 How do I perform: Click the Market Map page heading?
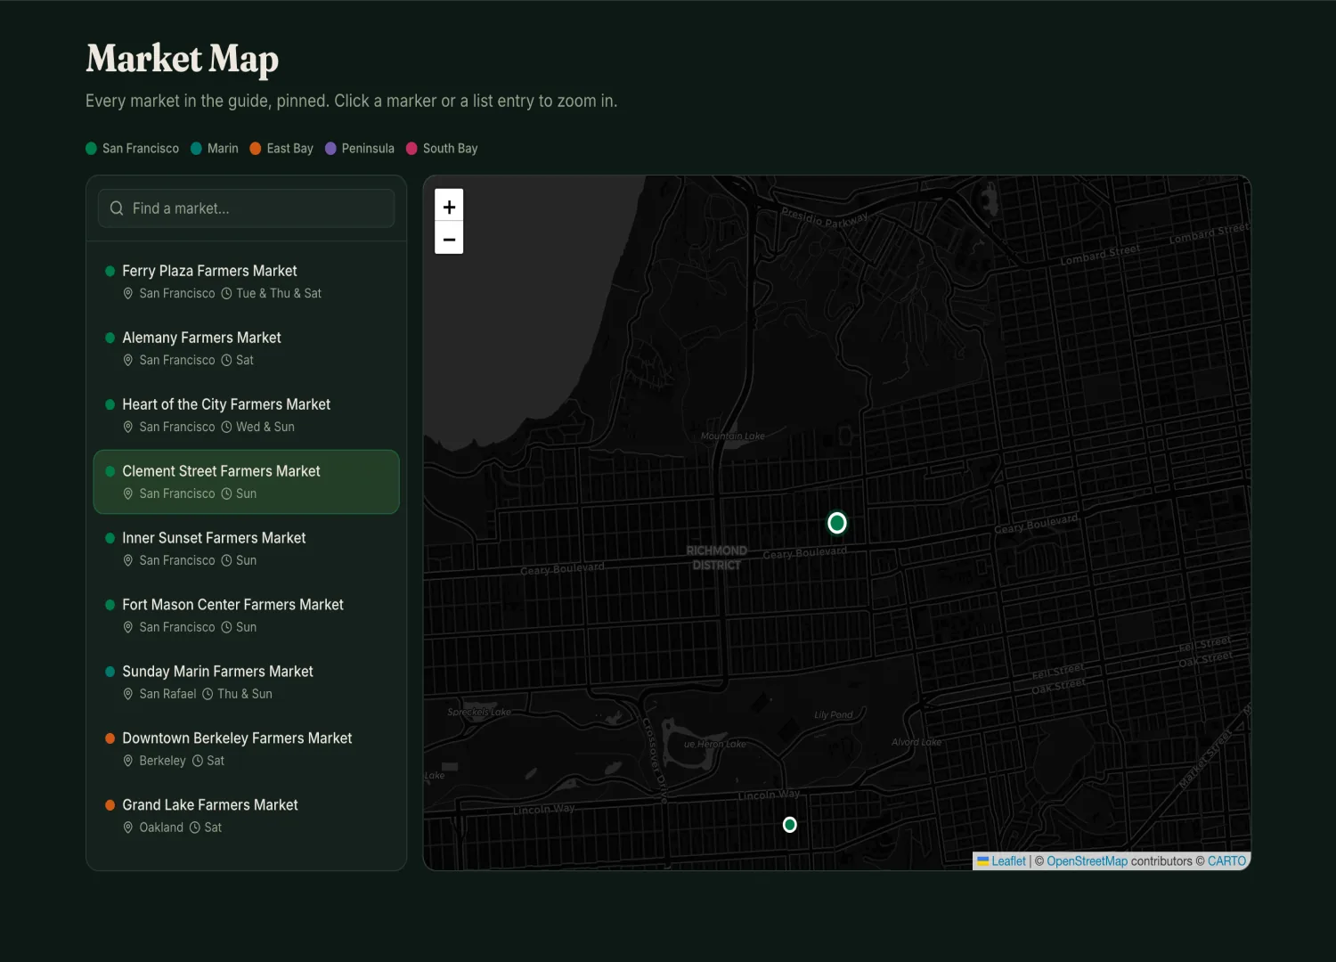click(183, 59)
